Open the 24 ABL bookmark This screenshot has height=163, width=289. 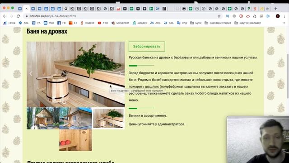168,23
